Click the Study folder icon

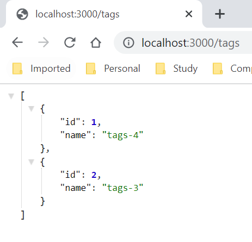pyautogui.click(x=161, y=69)
